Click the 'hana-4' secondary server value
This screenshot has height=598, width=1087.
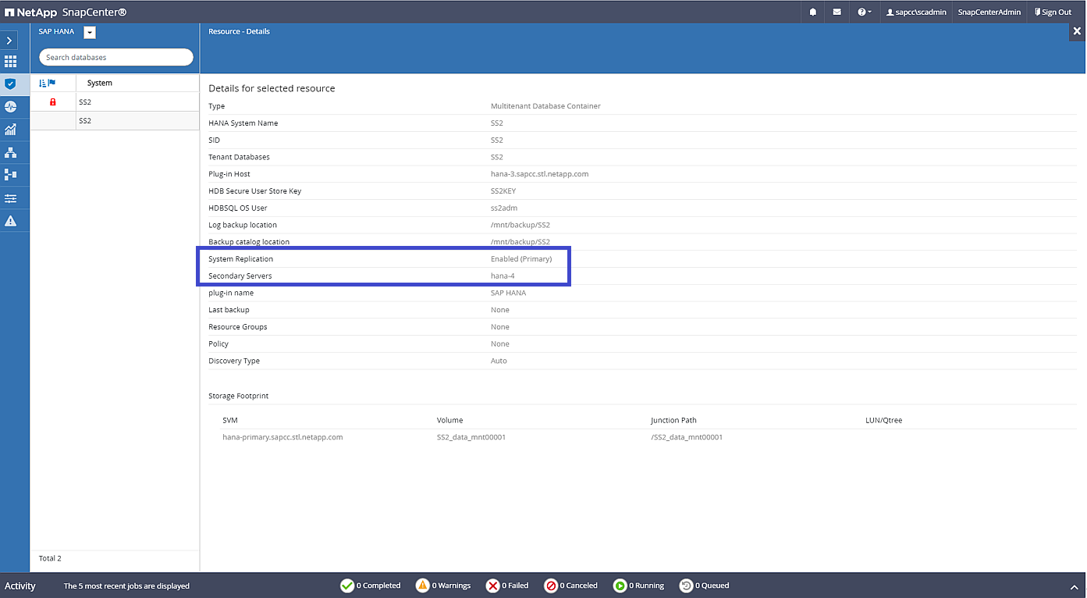tap(503, 276)
